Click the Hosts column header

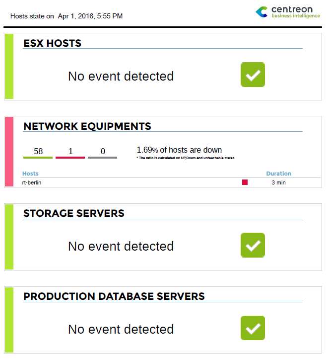(30, 174)
